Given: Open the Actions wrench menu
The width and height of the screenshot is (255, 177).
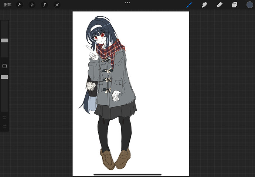Looking at the screenshot, I should 19,5.
